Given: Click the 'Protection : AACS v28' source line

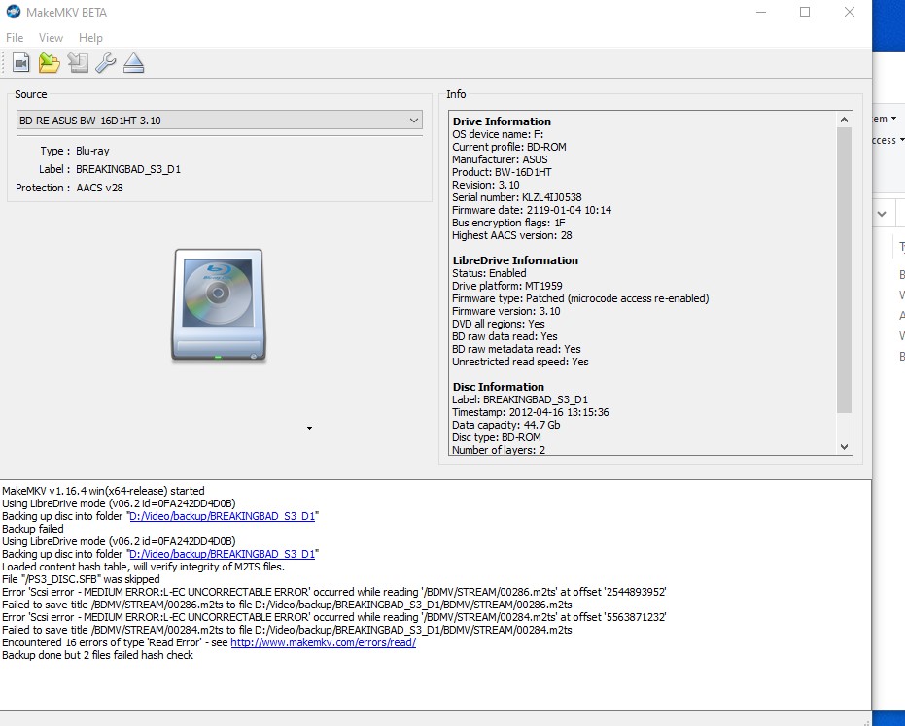Looking at the screenshot, I should point(69,188).
